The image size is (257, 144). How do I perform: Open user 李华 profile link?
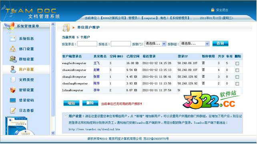coord(96,90)
